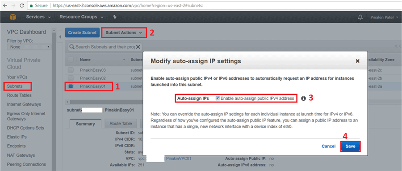This screenshot has height=171, width=402.
Task: Sort by Name column header arrow
Action: (x=124, y=60)
